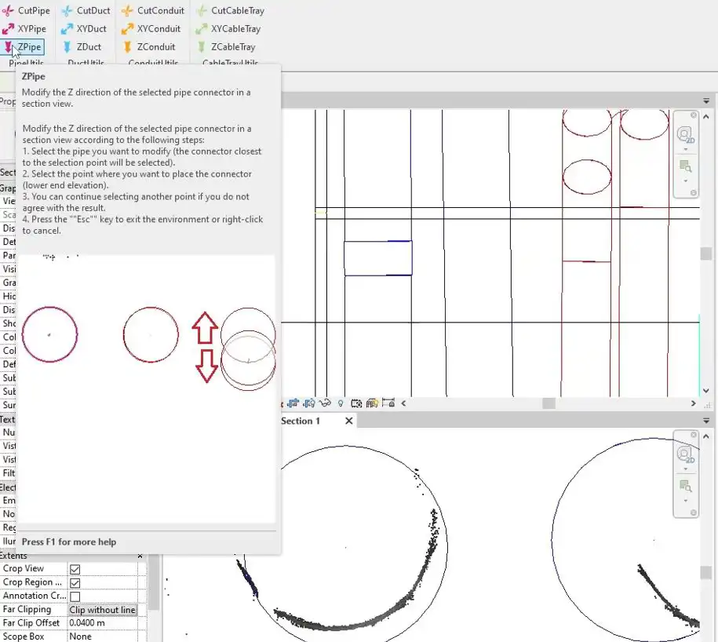Select the CutDuct tool
Viewport: 718px width, 642px height.
pos(86,10)
